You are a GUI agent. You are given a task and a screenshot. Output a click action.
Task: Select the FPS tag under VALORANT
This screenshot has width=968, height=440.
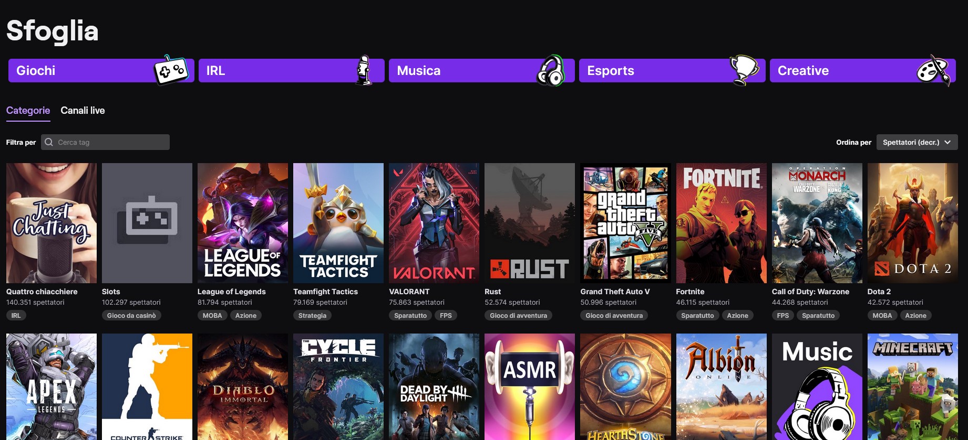pos(446,315)
